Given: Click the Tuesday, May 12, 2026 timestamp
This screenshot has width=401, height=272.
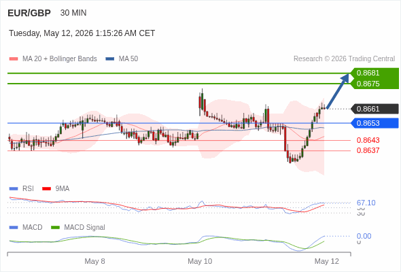Looking at the screenshot, I should click(82, 33).
